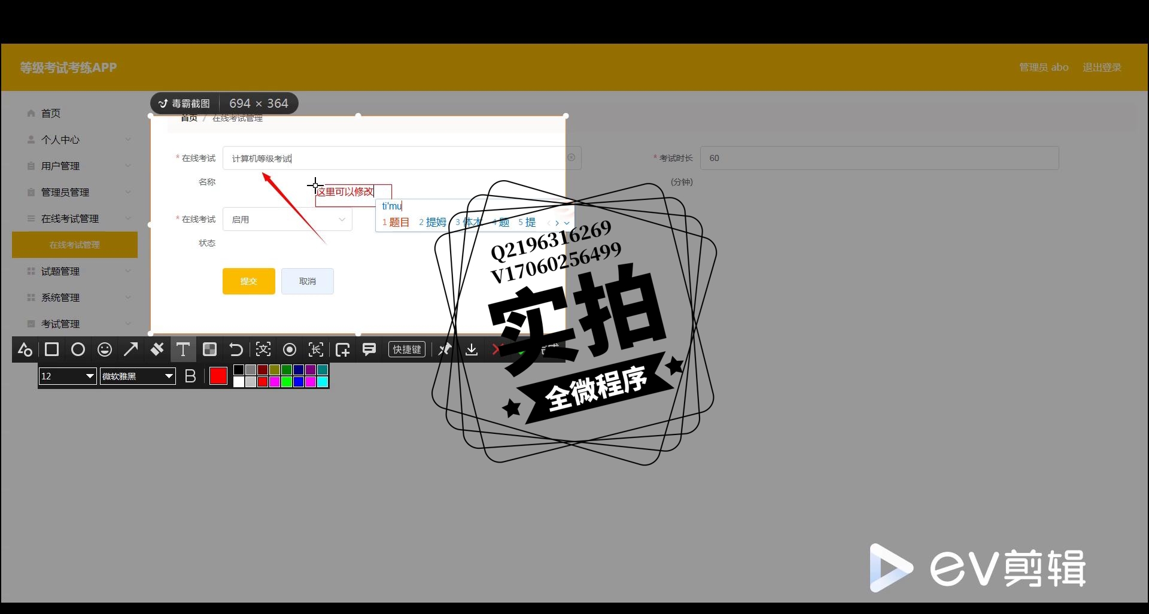Image resolution: width=1149 pixels, height=614 pixels.
Task: Choose IME candidate 1 题目
Action: [396, 222]
